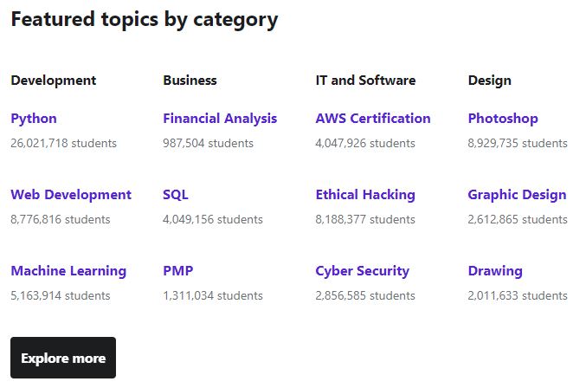
Task: Click the IT and Software heading
Action: (365, 81)
